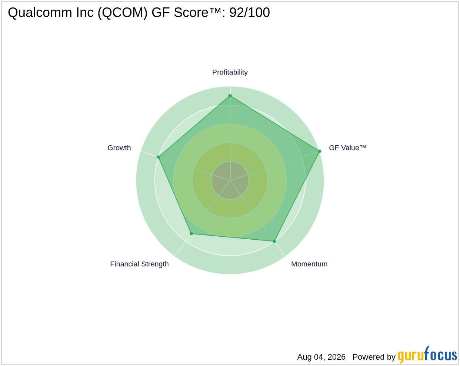Click the olive green second ring
This screenshot has height=366, width=460.
[x=230, y=209]
